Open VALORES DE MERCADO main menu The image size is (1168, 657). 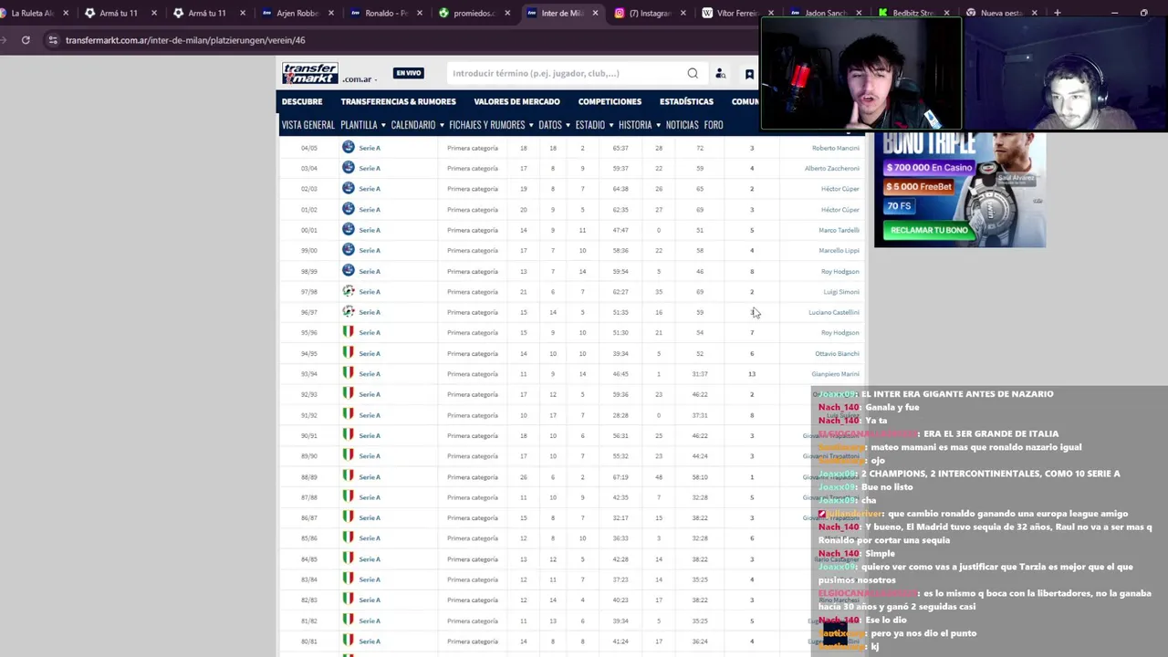point(516,101)
